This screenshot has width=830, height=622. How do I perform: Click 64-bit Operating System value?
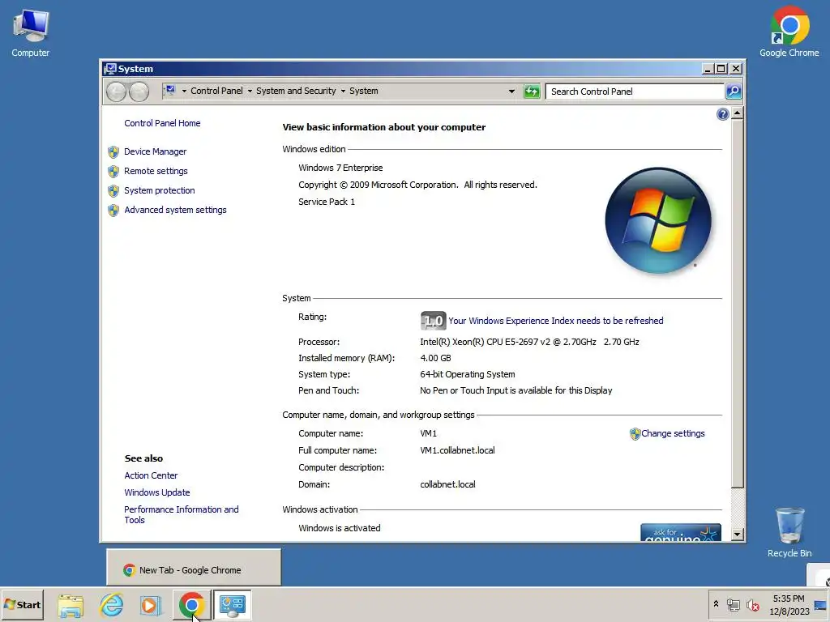[x=468, y=374]
